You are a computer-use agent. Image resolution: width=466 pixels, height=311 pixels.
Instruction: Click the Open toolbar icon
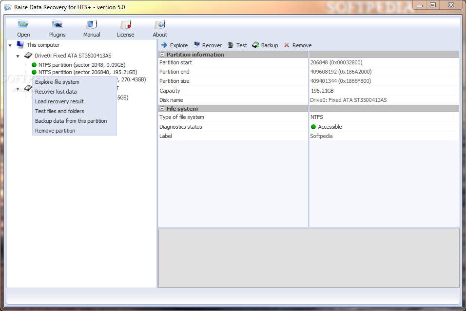click(x=23, y=24)
